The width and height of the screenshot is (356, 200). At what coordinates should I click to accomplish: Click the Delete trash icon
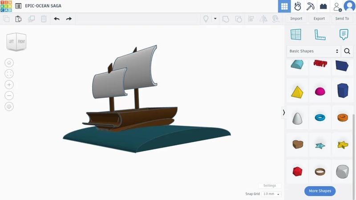coord(44,19)
